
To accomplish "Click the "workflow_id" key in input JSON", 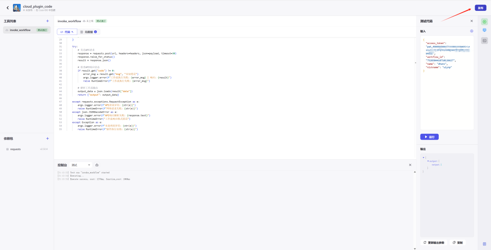I will [434, 57].
